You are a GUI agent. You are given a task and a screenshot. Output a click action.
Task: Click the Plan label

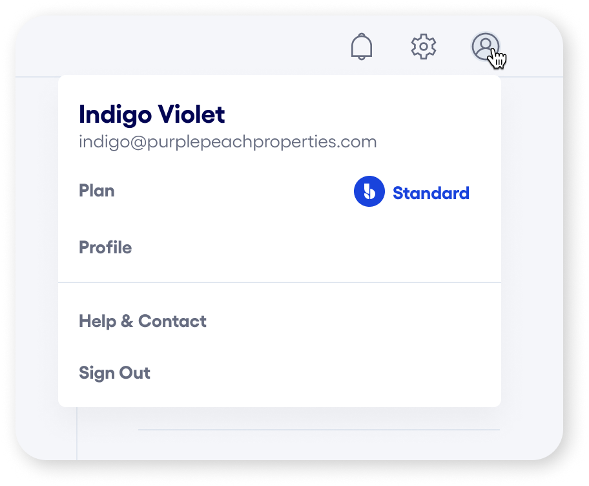(x=97, y=191)
